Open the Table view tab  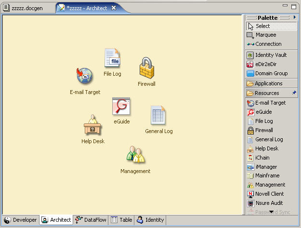click(x=121, y=220)
